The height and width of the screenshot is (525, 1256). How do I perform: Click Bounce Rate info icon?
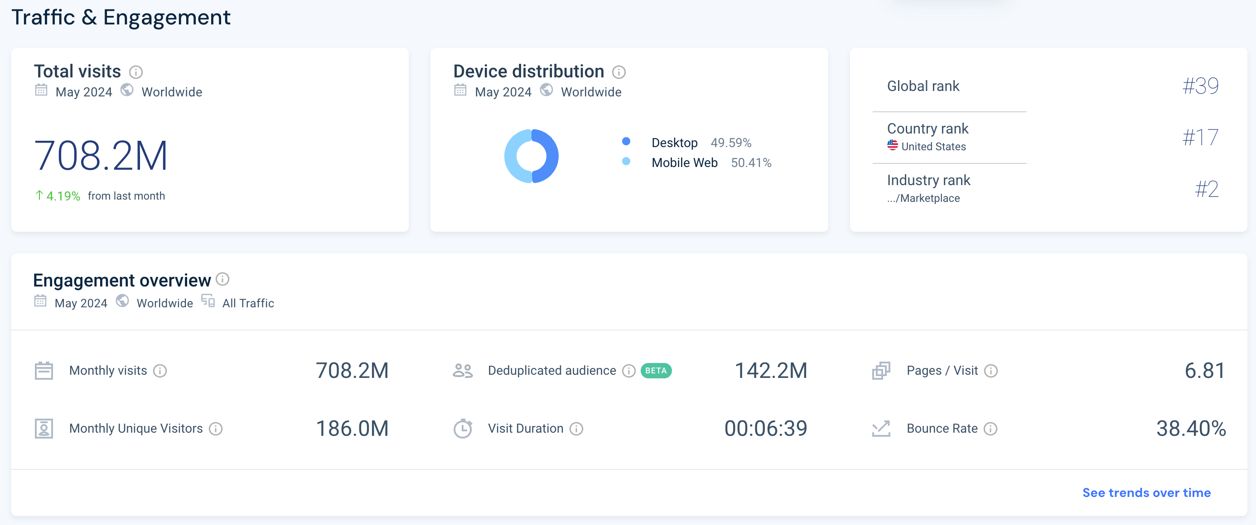[x=990, y=429]
